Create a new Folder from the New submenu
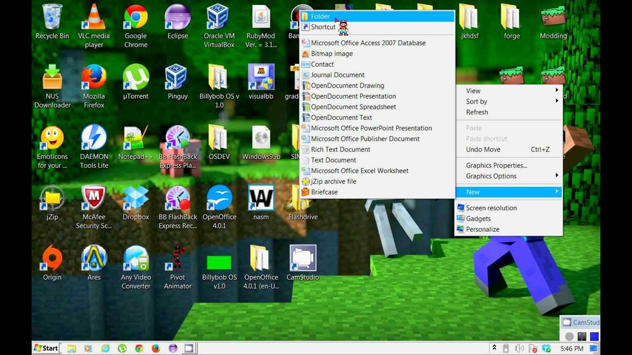 [377, 16]
